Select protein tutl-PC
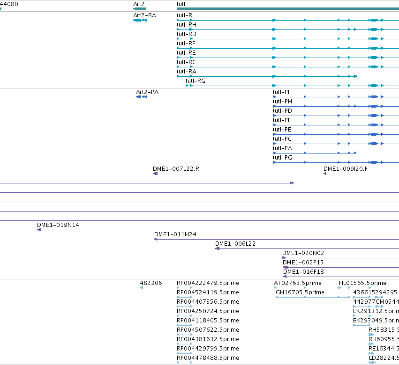The image size is (399, 365). pos(282,139)
